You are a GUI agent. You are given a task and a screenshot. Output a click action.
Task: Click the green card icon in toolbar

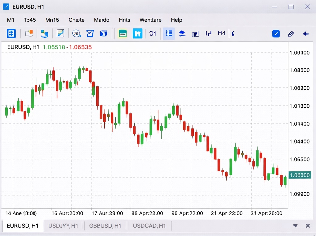[123, 33]
